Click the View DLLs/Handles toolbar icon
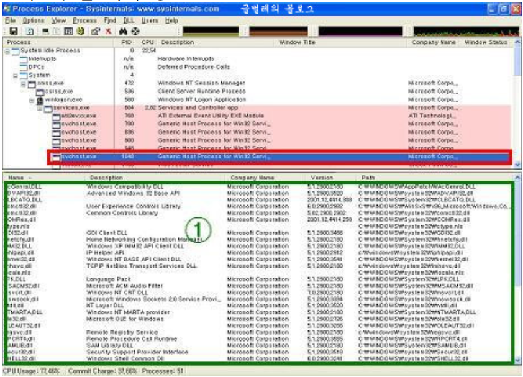Screen dimensions: 523x377 click(x=80, y=31)
